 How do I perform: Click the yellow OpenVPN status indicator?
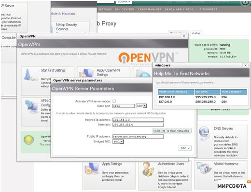28,140
